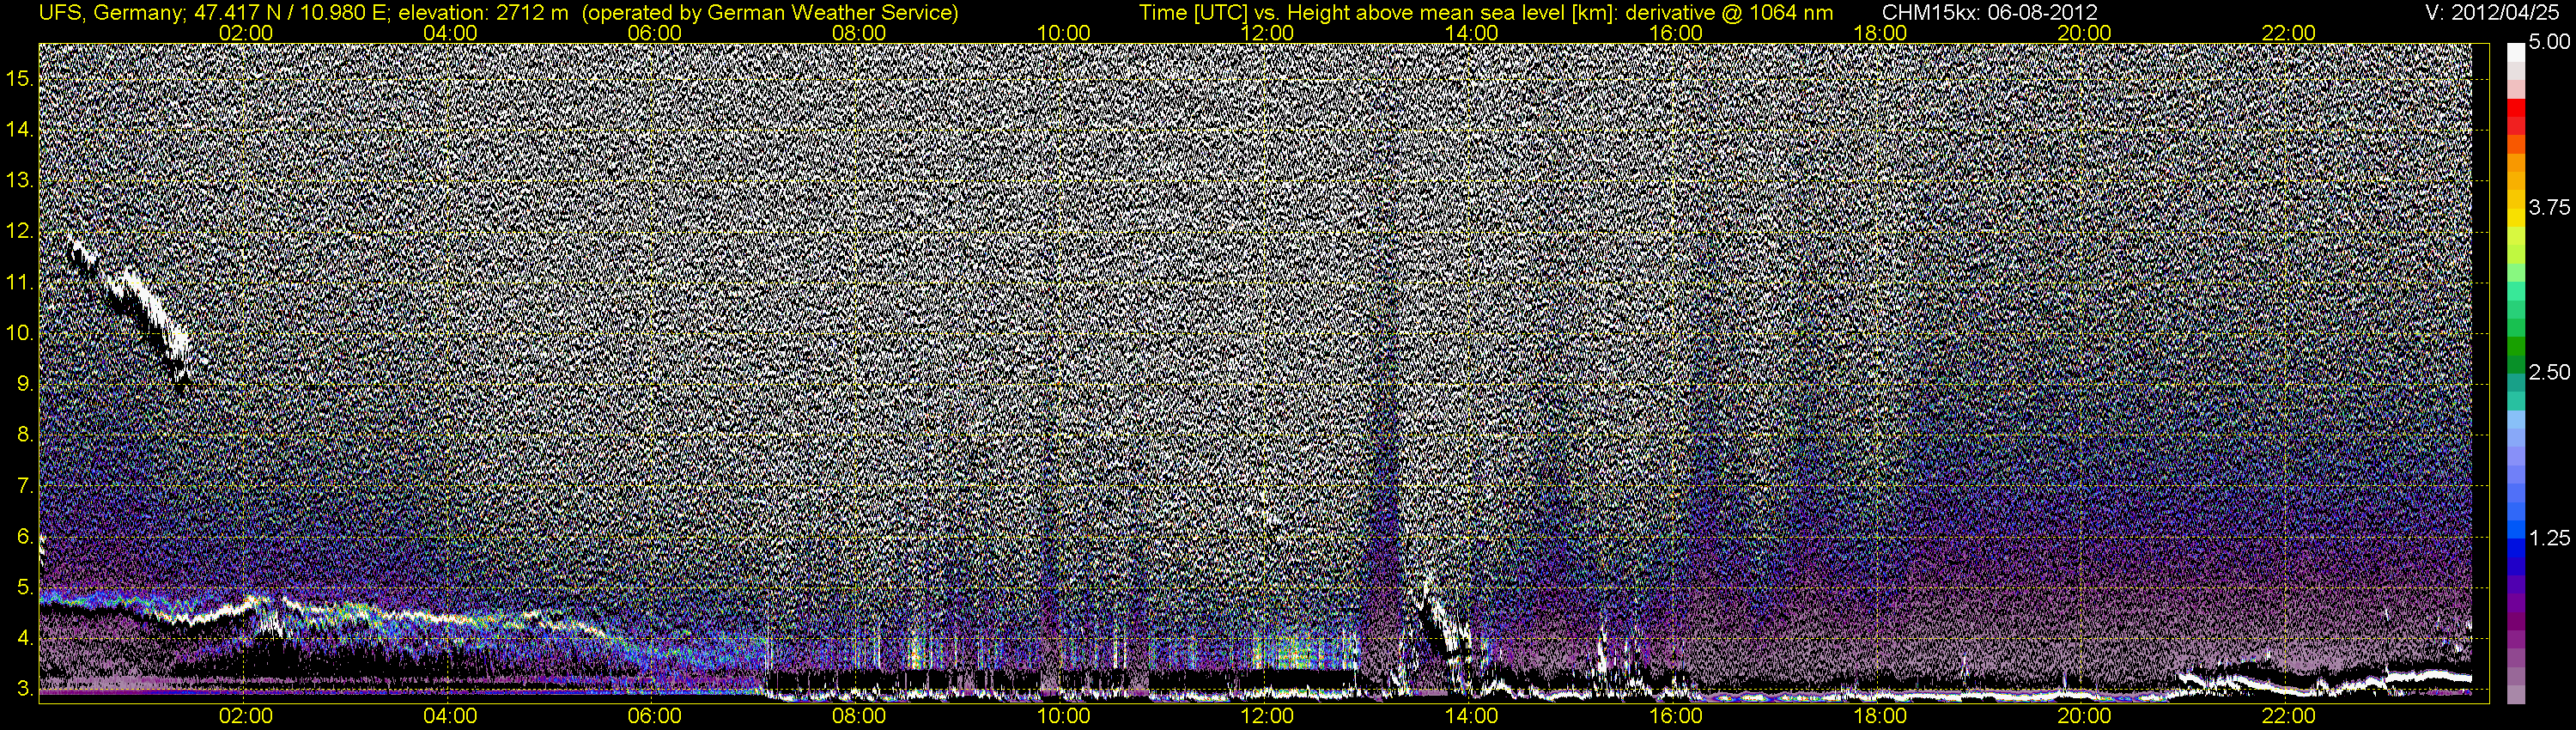Click the 14:00 label on the top time axis
The height and width of the screenshot is (730, 2576).
click(x=1472, y=33)
